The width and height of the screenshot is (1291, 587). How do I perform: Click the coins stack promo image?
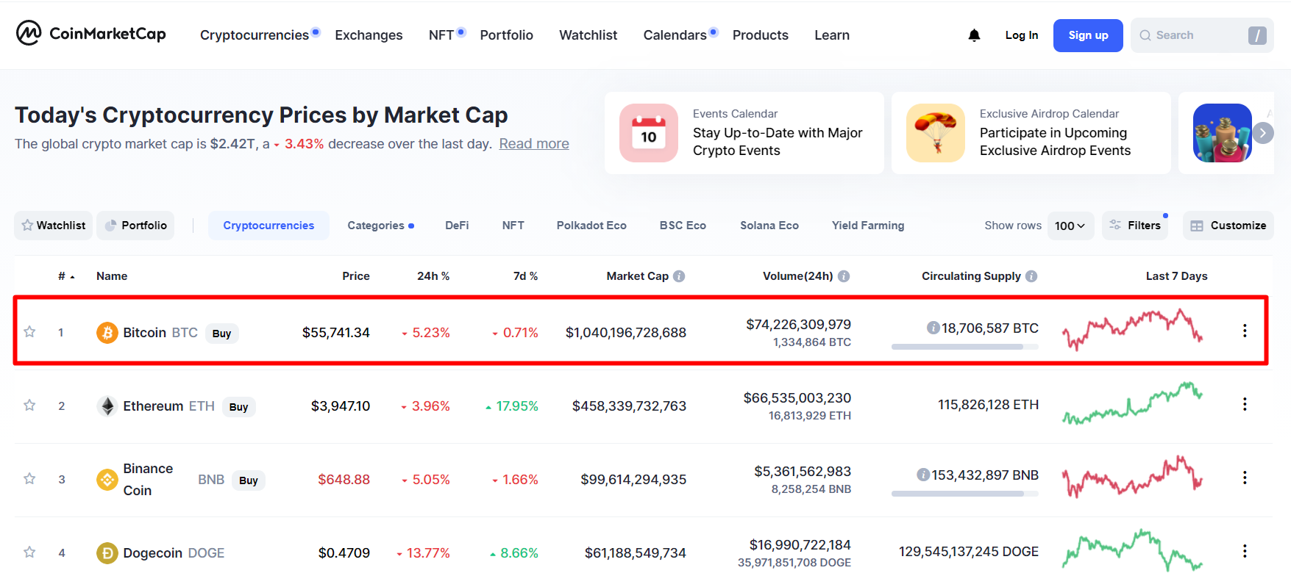[1223, 133]
